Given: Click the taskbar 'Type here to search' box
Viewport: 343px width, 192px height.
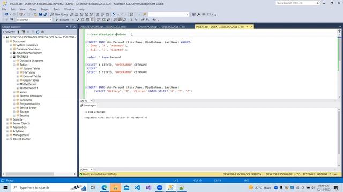Looking at the screenshot, I should [x=49, y=187].
